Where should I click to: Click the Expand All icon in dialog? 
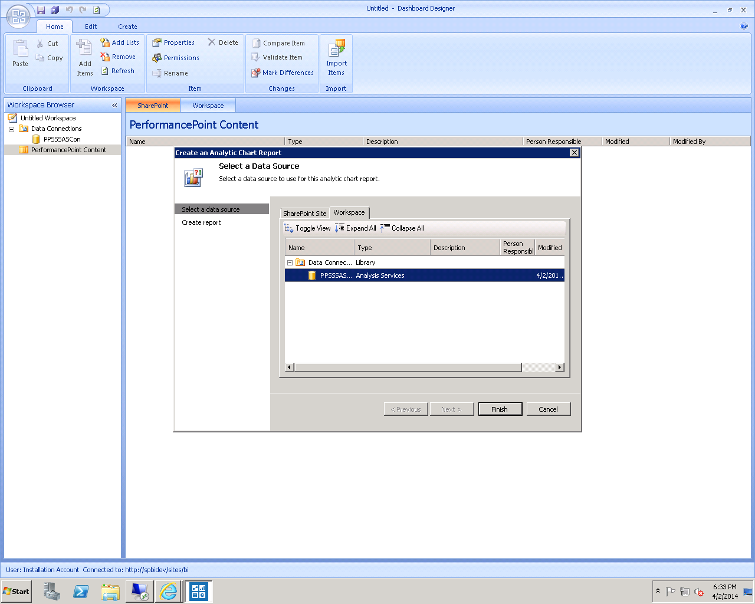tap(340, 228)
